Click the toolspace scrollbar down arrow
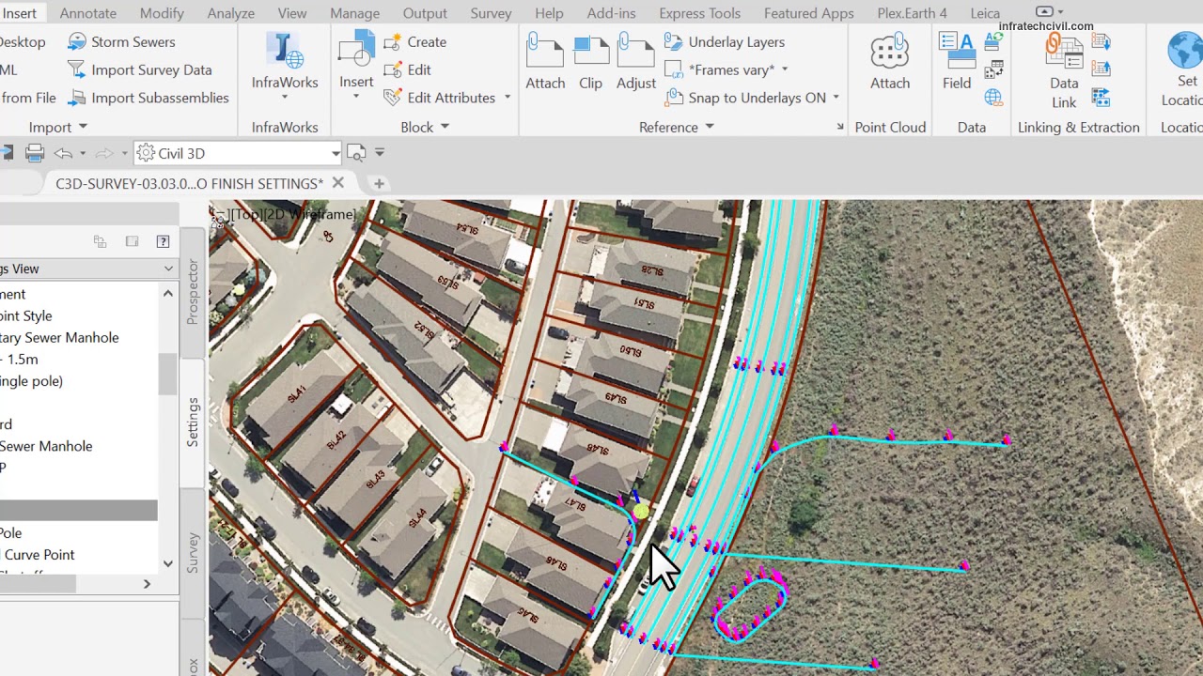Screen dimensions: 1203x676 [167, 563]
